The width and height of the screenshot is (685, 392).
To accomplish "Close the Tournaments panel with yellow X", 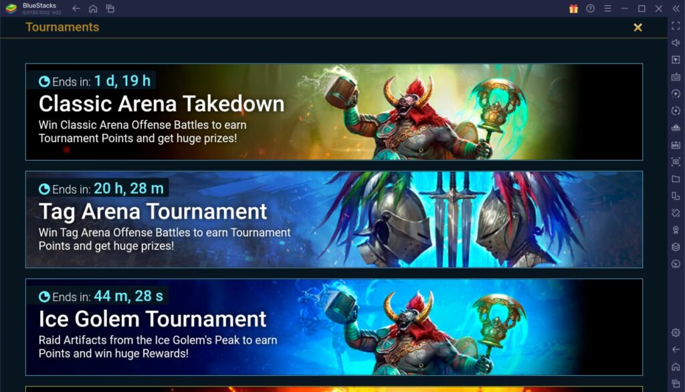I will click(x=638, y=27).
